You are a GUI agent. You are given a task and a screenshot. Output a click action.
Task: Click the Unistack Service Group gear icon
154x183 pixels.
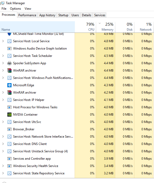(x=9, y=151)
